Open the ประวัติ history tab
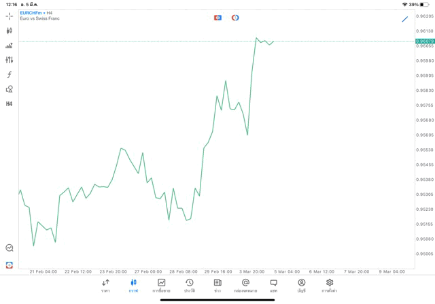This screenshot has width=435, height=304. [190, 286]
